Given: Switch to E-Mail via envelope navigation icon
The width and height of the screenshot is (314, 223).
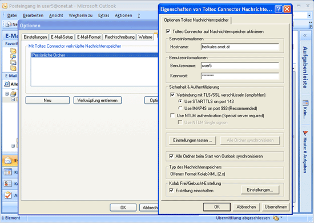Looking at the screenshot, I should pyautogui.click(x=8, y=160).
